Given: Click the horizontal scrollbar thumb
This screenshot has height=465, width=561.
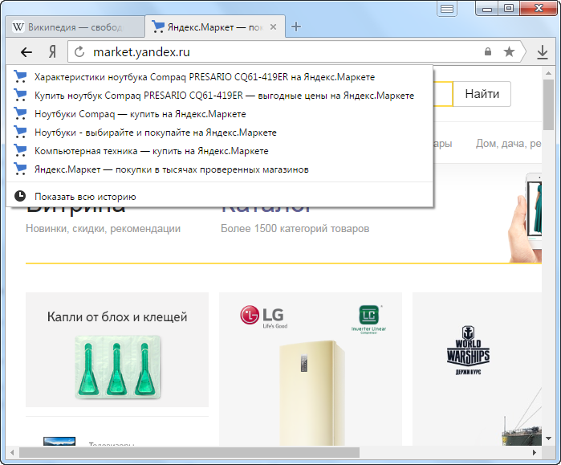Looking at the screenshot, I should pyautogui.click(x=189, y=452).
